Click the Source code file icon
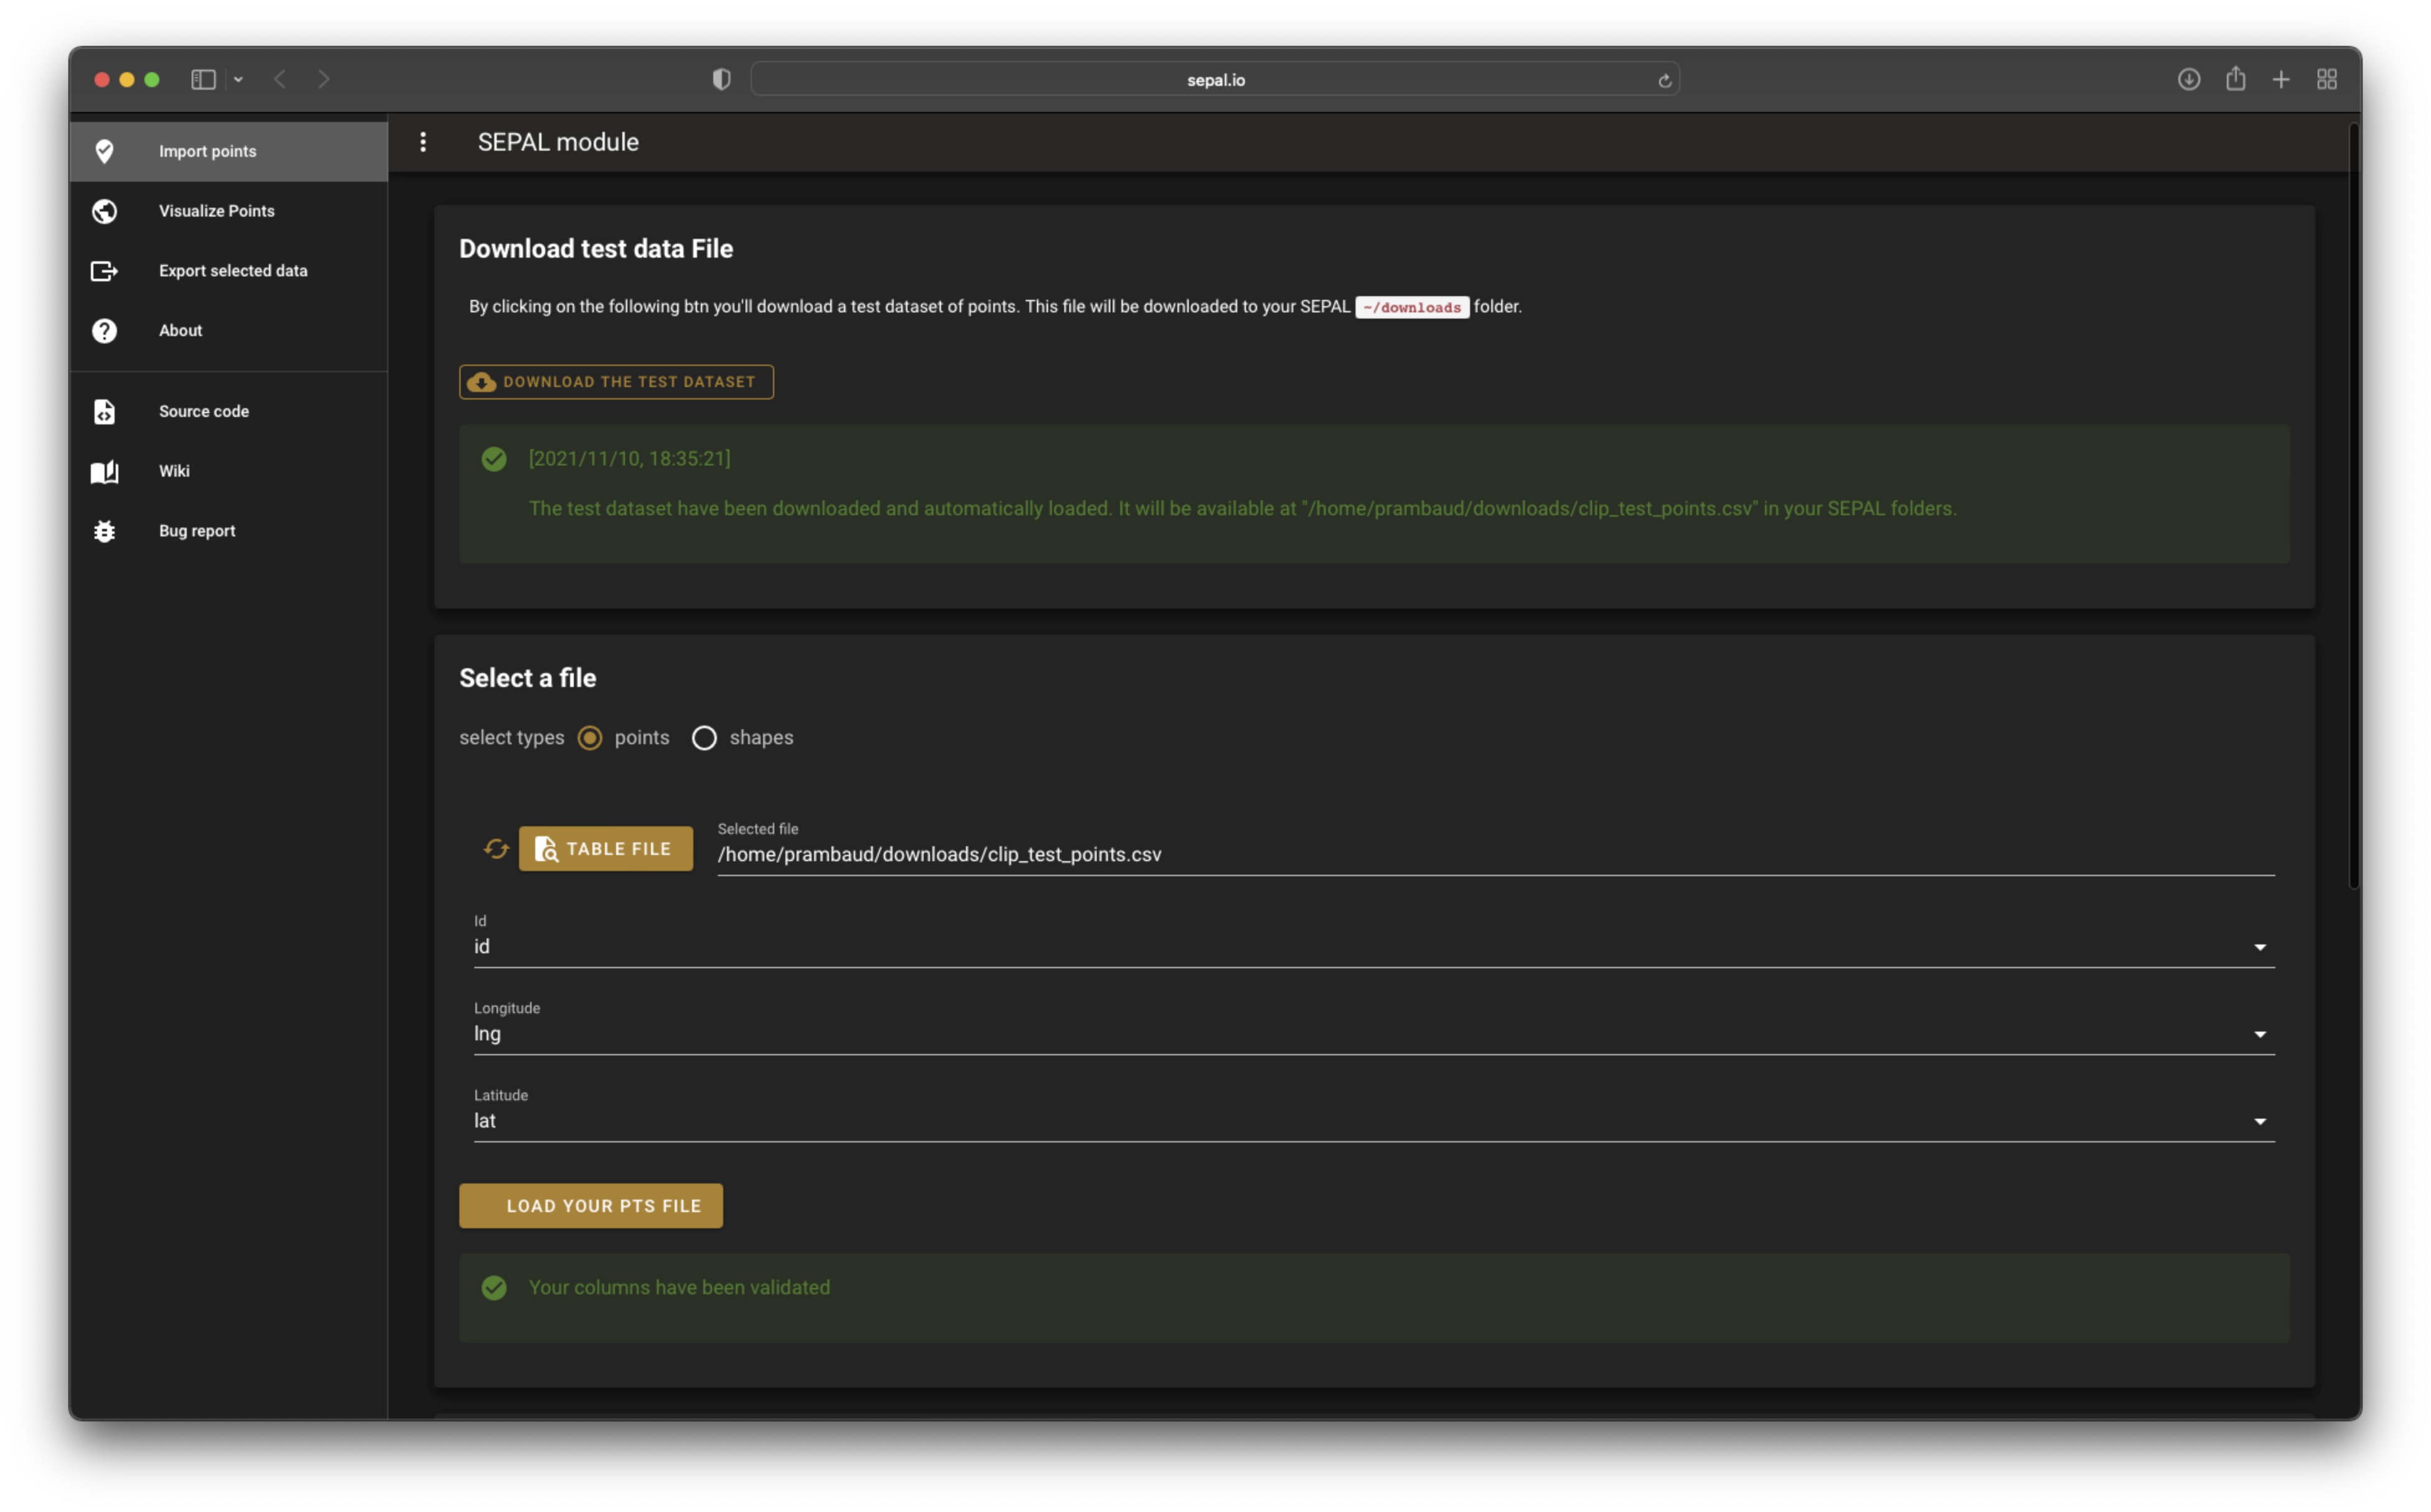 [x=105, y=411]
